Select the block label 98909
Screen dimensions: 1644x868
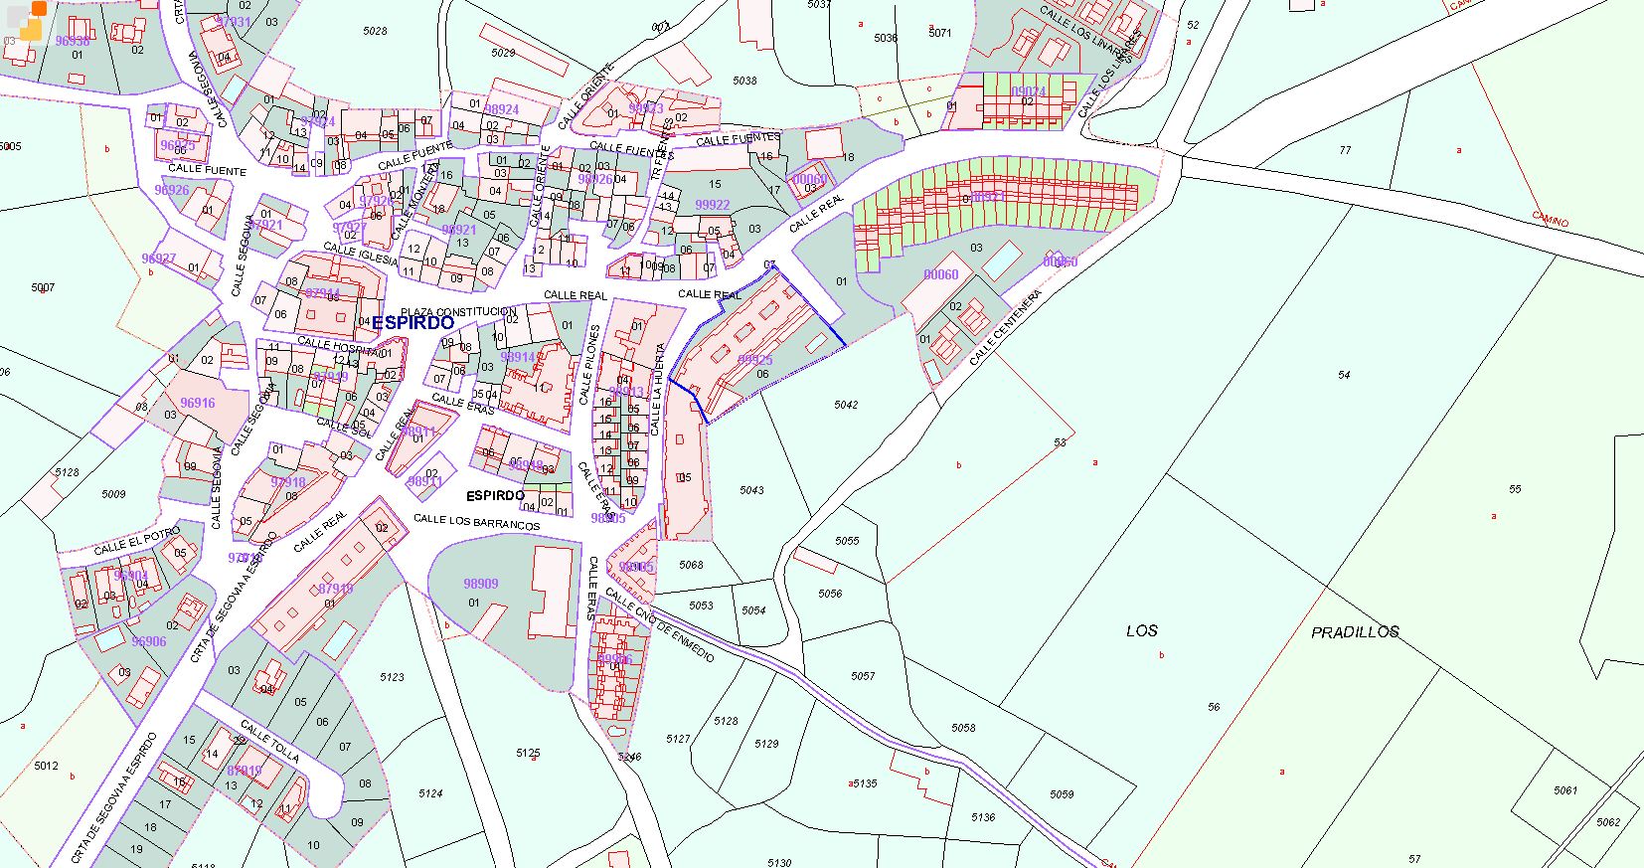pyautogui.click(x=481, y=584)
